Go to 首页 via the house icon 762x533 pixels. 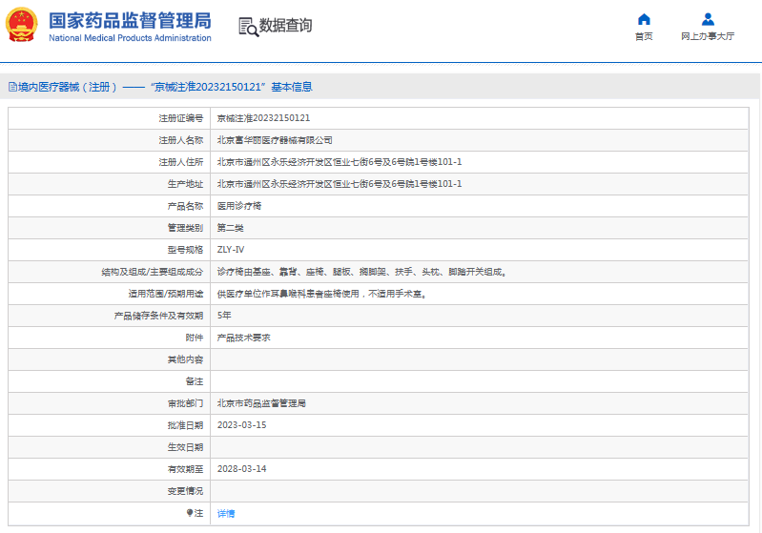click(644, 19)
